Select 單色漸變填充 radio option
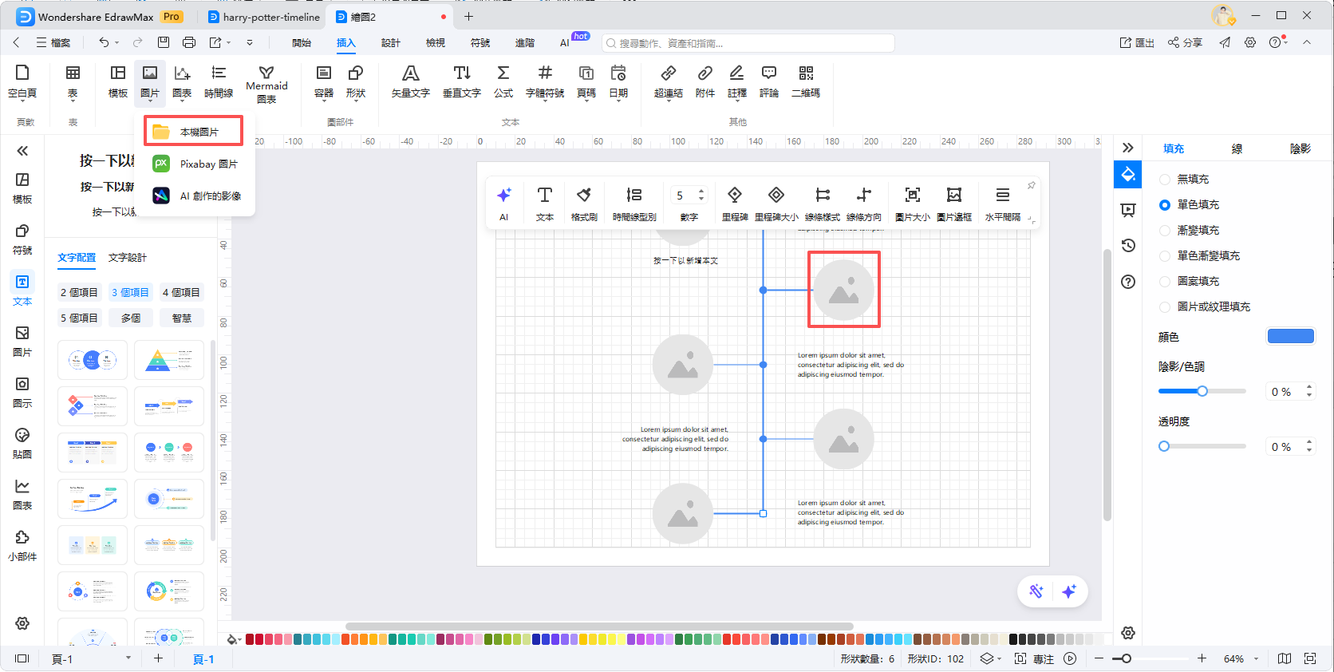Viewport: 1334px width, 672px height. 1165,256
